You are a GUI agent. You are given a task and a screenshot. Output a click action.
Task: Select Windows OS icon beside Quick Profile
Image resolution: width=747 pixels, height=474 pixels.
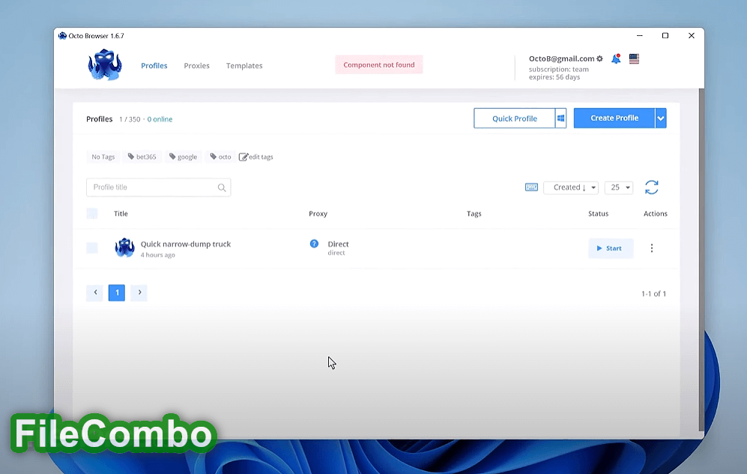click(x=560, y=118)
